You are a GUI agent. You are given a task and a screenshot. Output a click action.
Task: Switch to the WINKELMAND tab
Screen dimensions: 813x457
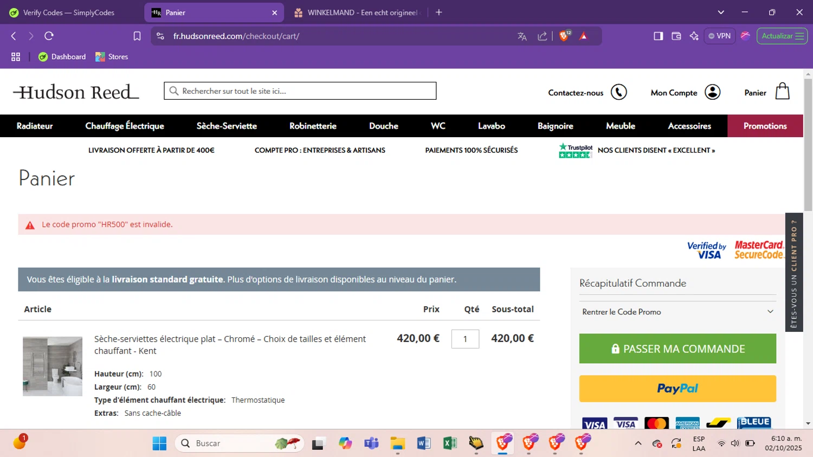tap(357, 12)
